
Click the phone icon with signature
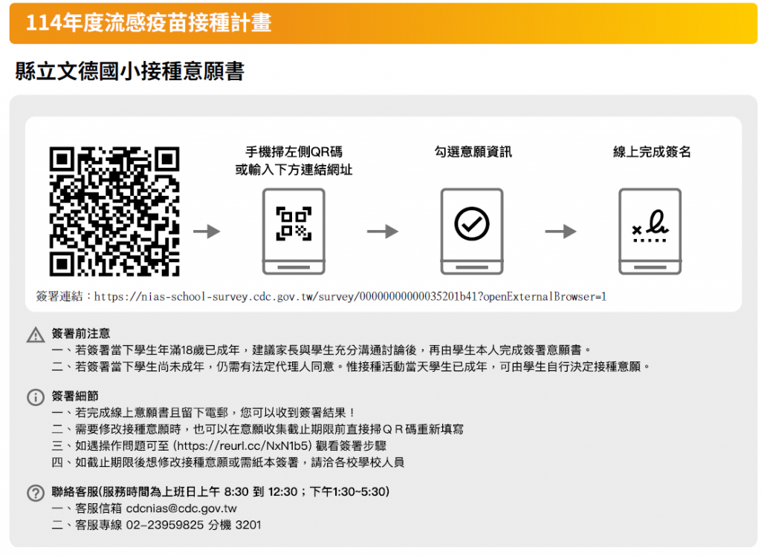650,232
